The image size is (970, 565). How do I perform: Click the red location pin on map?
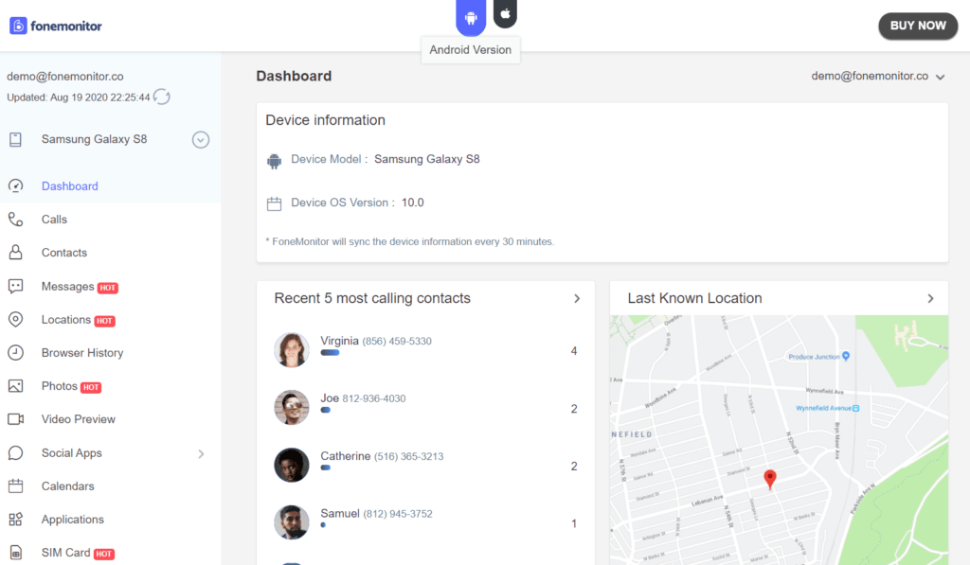tap(769, 480)
